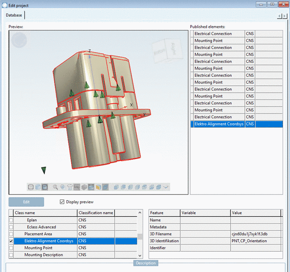Expand the view toolbar chevron menu
The image size is (290, 272).
(166, 187)
